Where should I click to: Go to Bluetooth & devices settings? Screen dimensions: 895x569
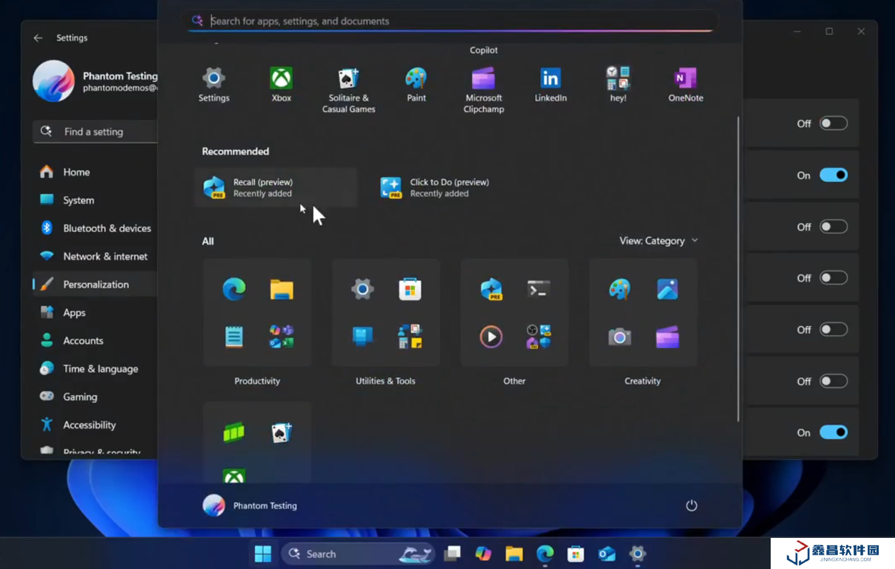coord(106,228)
